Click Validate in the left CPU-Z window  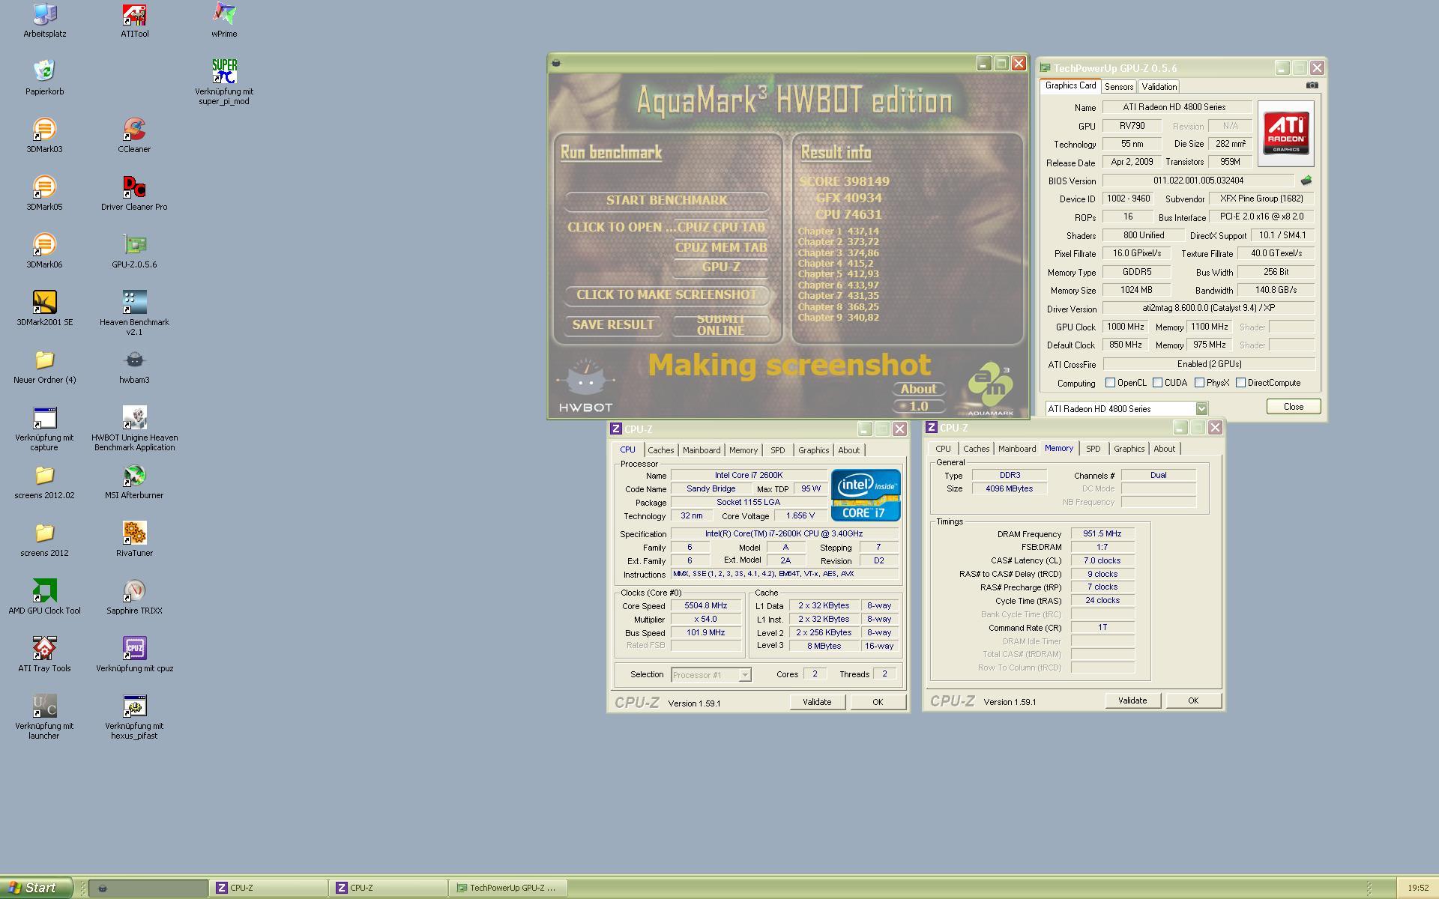[817, 702]
